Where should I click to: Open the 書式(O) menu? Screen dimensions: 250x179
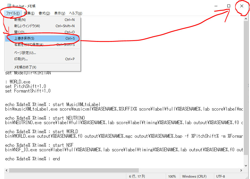pyautogui.click(x=44, y=13)
